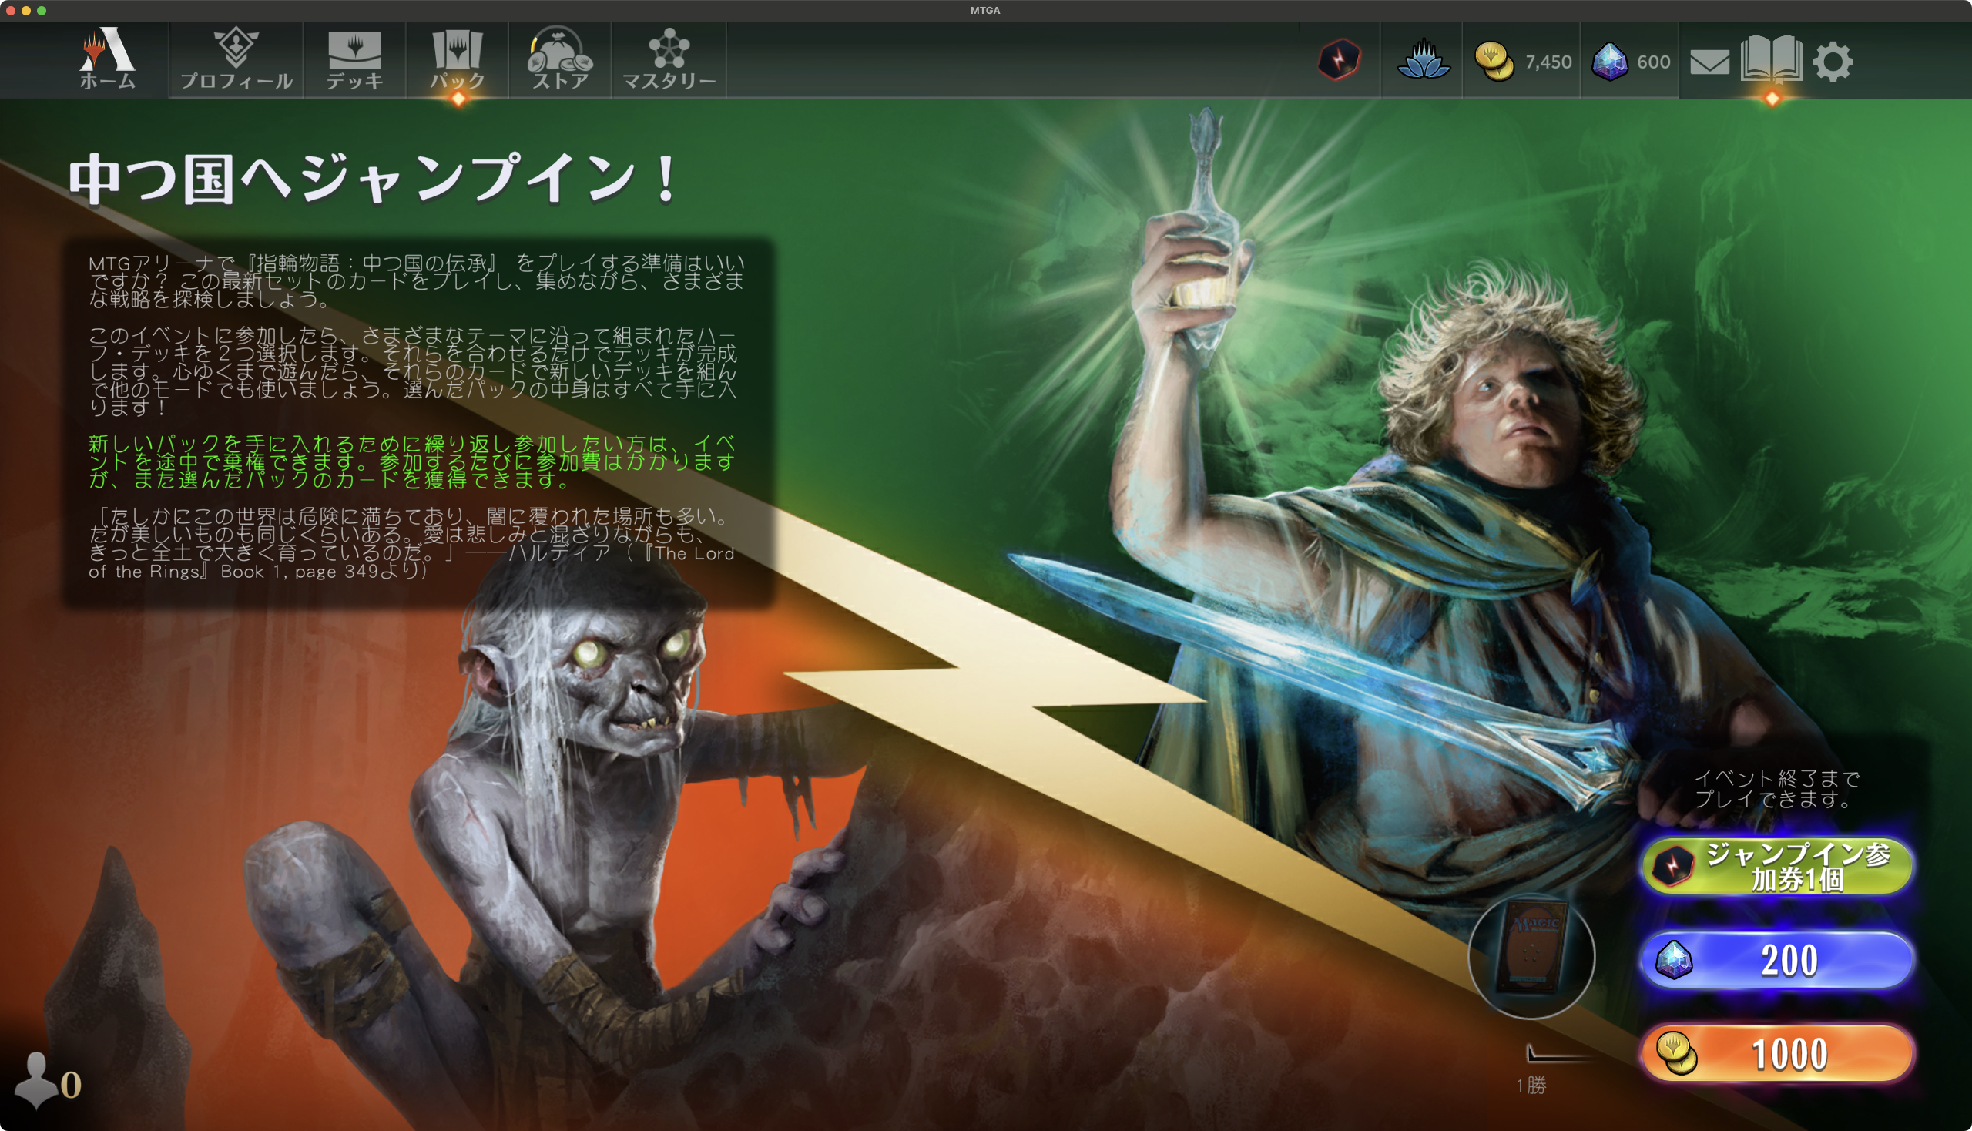Open the book learn-to-play icon
This screenshot has width=1972, height=1131.
tap(1771, 59)
